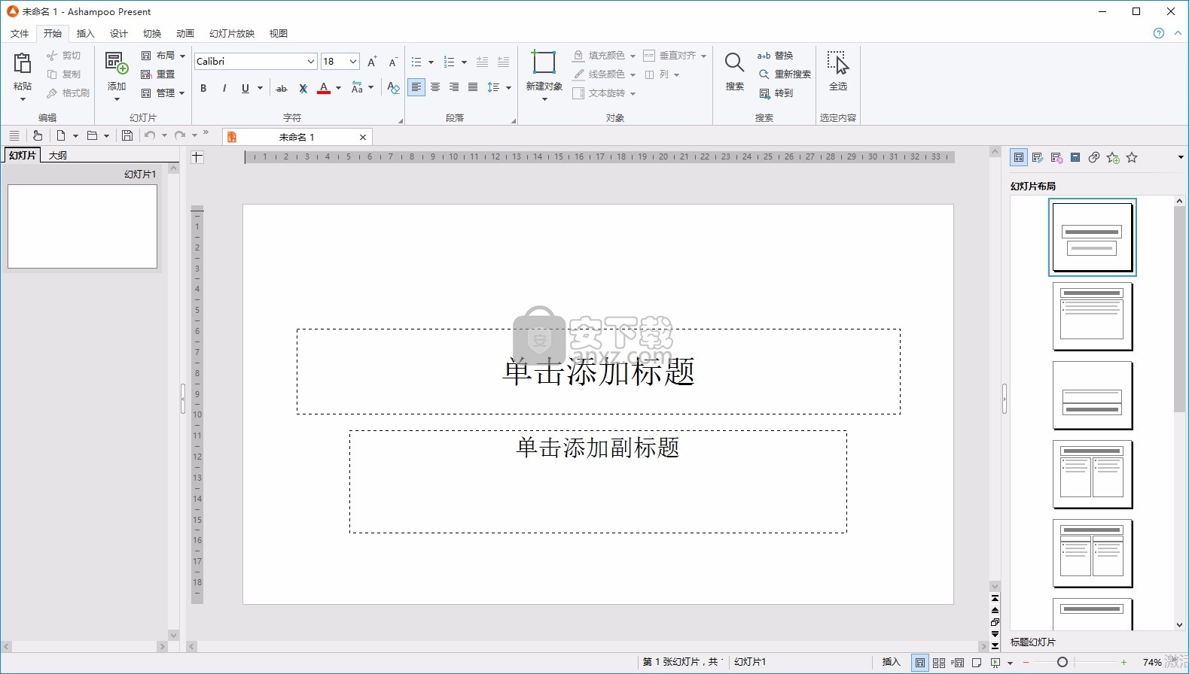Open the numbered list style dropdown arrow
This screenshot has width=1189, height=674.
point(464,62)
